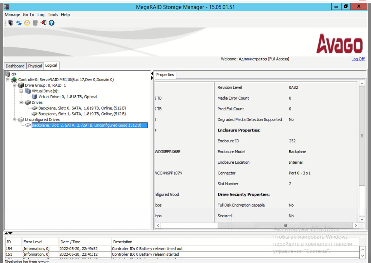Screen dimensions: 371x263
Task: Click the Unconfigured Drives icon
Action: click(x=21, y=120)
